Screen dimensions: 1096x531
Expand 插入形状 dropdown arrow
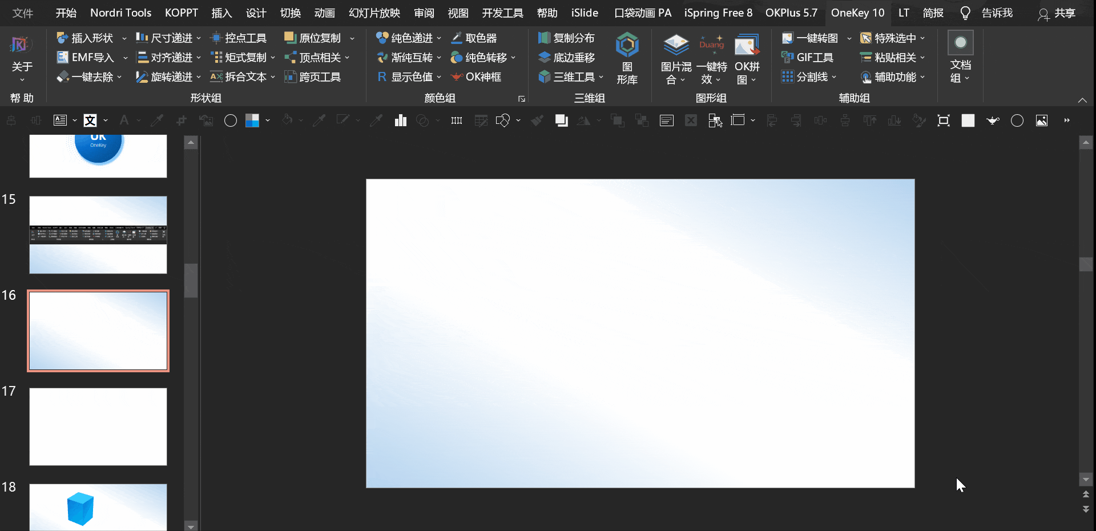point(124,39)
